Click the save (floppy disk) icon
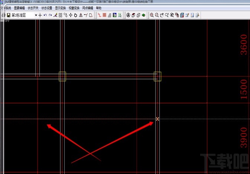Screen dimensions: 250x174 8,15
